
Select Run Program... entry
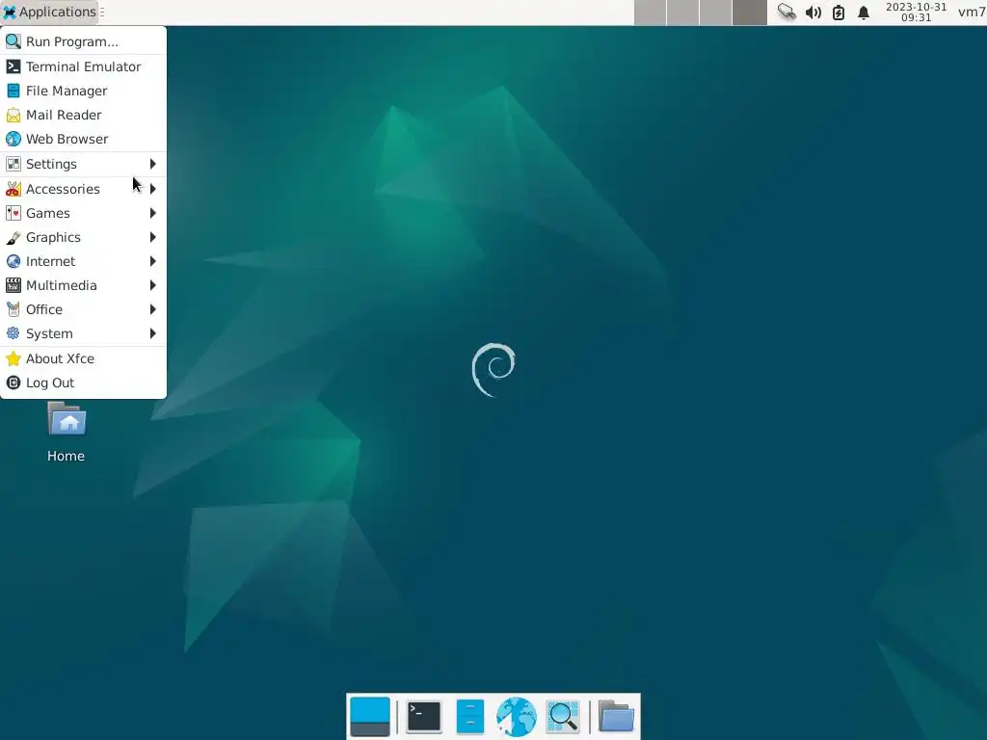(x=83, y=41)
